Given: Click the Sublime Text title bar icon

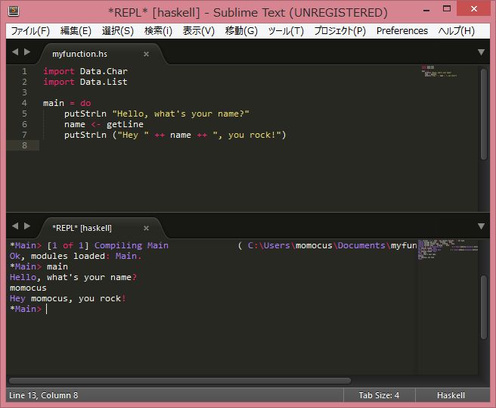Looking at the screenshot, I should click(14, 11).
